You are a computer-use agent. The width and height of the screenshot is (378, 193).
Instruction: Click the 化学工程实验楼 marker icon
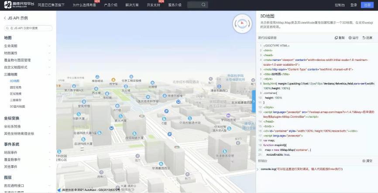click(131, 77)
